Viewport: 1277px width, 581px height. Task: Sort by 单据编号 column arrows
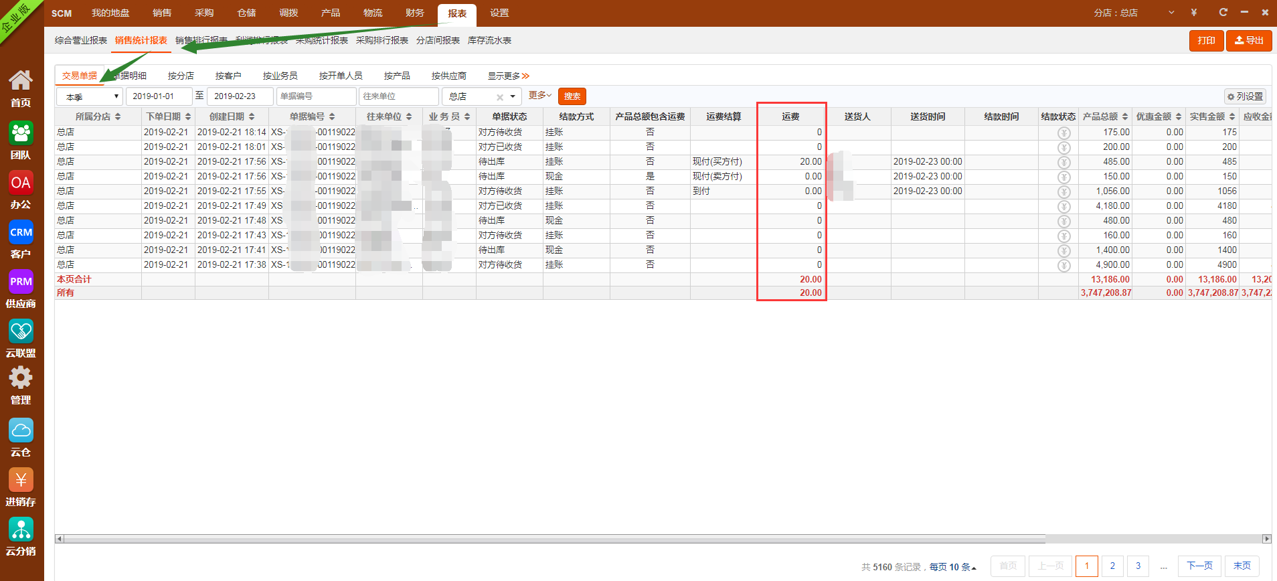pos(332,116)
